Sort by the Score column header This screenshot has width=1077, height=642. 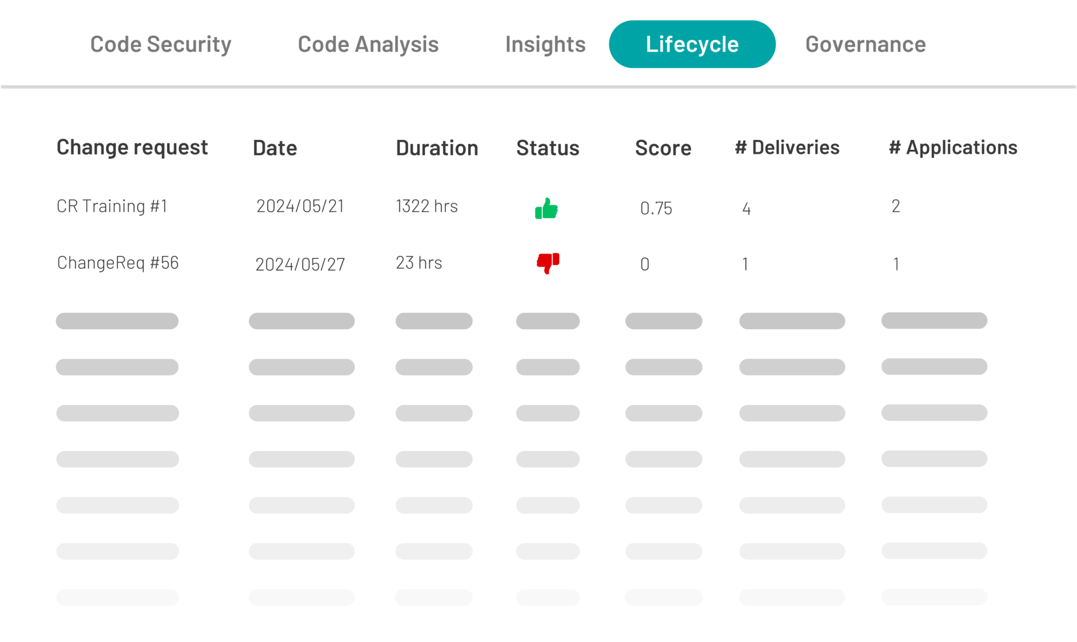(x=663, y=148)
